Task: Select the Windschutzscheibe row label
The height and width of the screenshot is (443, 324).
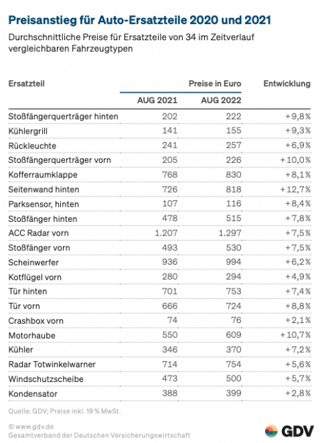Action: coord(46,379)
